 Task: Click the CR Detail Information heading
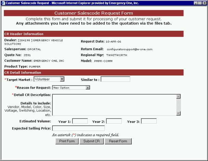coord(23,73)
